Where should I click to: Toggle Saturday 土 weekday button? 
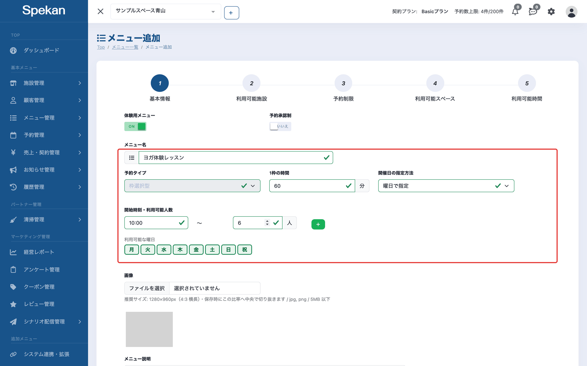pyautogui.click(x=212, y=250)
